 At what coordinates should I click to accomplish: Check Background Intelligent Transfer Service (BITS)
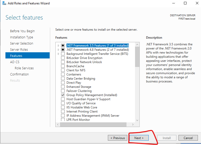coord(63,54)
